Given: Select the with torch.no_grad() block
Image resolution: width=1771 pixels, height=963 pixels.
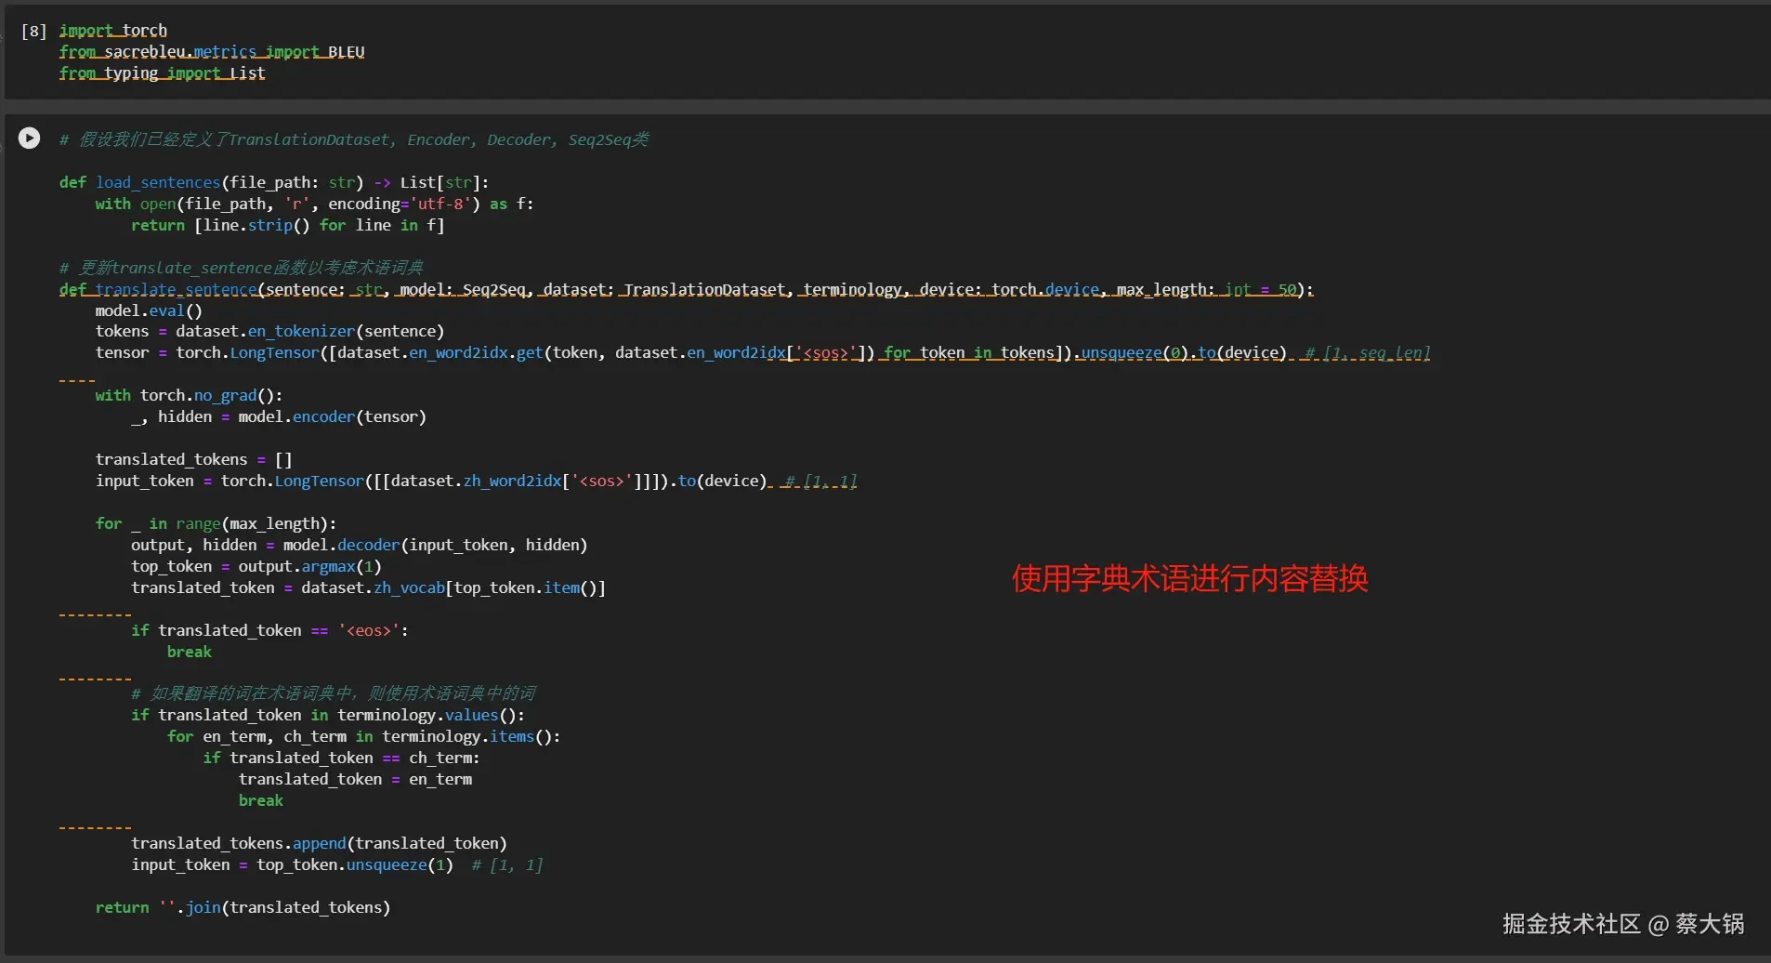Looking at the screenshot, I should (186, 395).
